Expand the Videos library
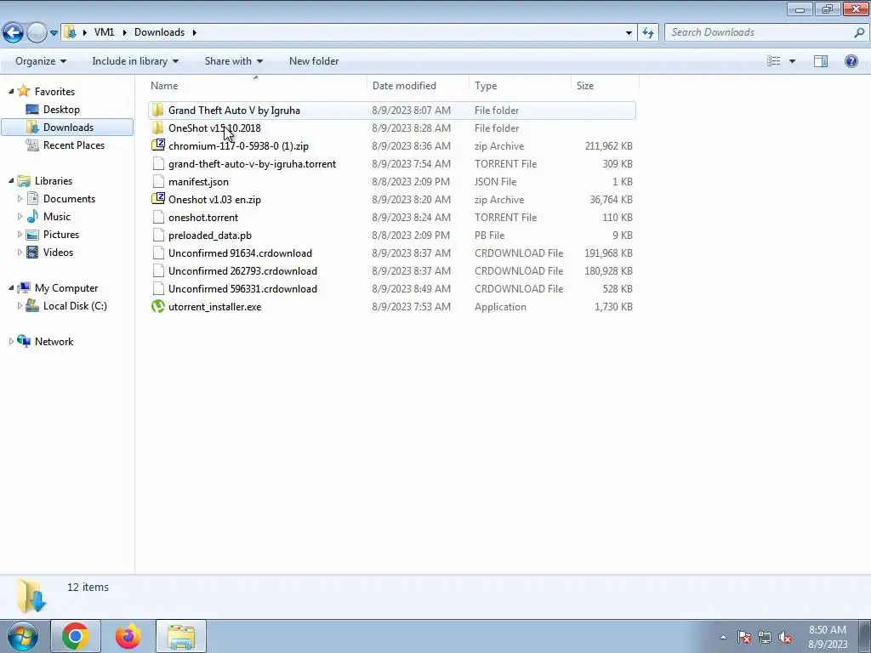The width and height of the screenshot is (871, 653). click(x=20, y=252)
